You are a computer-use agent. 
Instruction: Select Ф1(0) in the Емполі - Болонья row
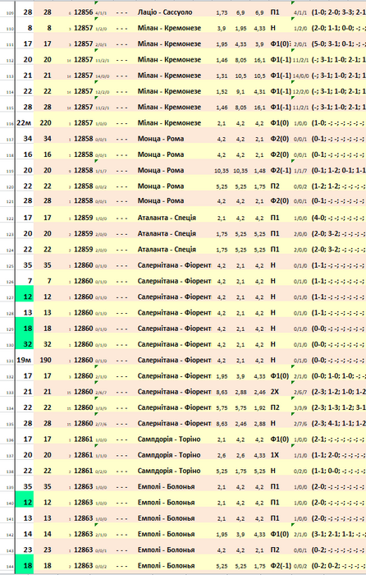280,534
